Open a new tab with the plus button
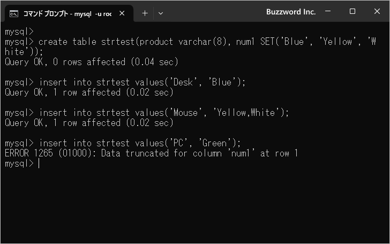This screenshot has width=390, height=244. [x=145, y=13]
